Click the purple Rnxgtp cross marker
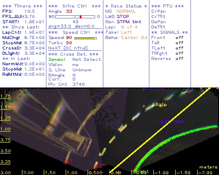 tap(162, 122)
